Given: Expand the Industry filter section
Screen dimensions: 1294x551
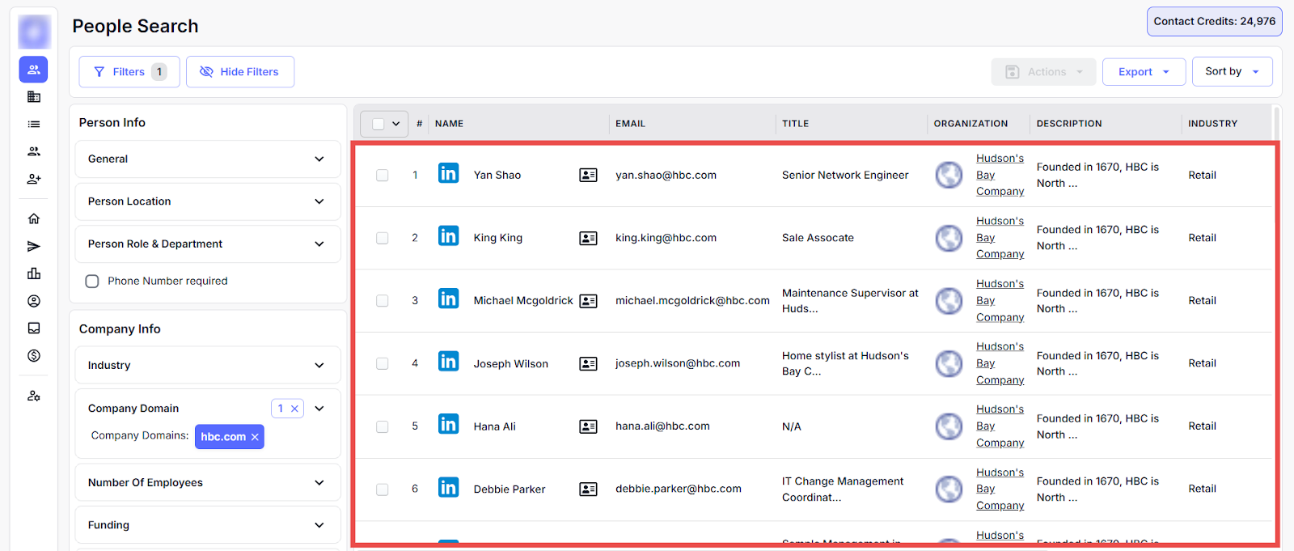Looking at the screenshot, I should [x=208, y=365].
